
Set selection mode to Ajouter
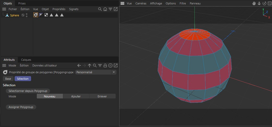[x=76, y=96]
